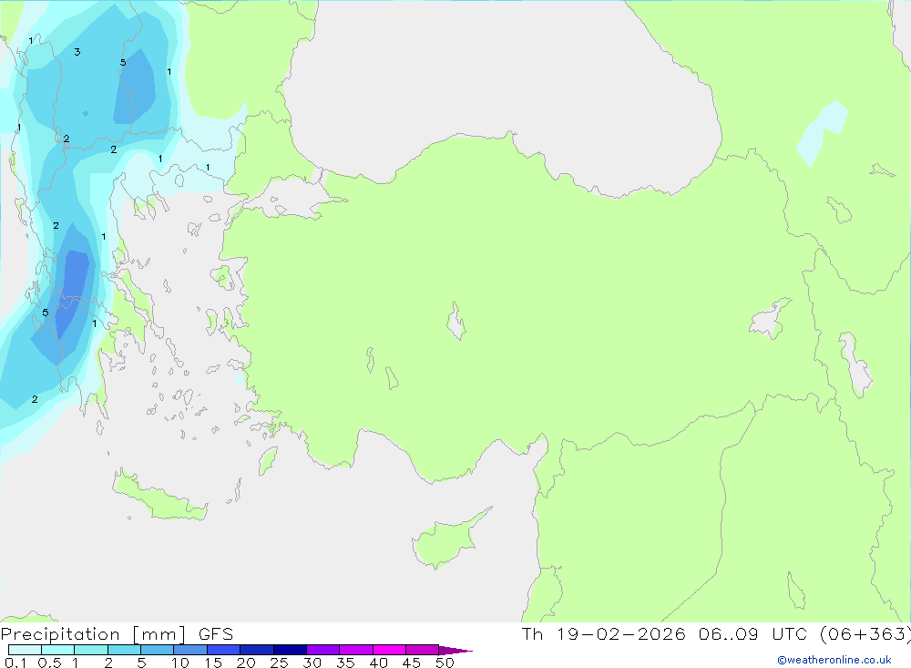Screen dimensions: 911x668
Task: Click the legend value label '35'
Action: click(x=345, y=663)
